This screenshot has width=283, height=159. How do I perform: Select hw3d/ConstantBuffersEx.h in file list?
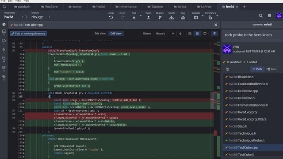point(252,84)
